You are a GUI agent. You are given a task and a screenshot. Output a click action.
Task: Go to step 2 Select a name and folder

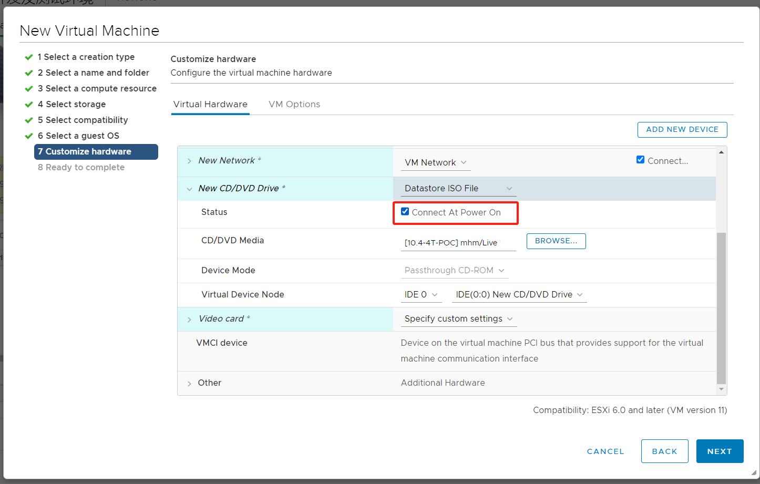[94, 73]
